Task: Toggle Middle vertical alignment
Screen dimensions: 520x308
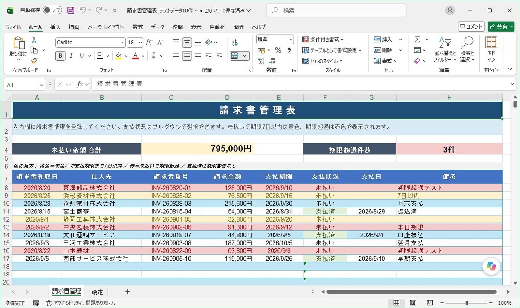Action: click(187, 43)
